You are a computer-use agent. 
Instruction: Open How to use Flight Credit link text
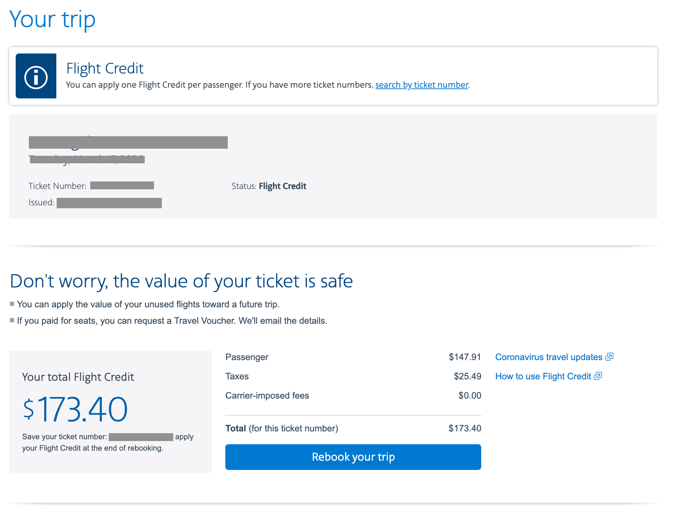[543, 377]
